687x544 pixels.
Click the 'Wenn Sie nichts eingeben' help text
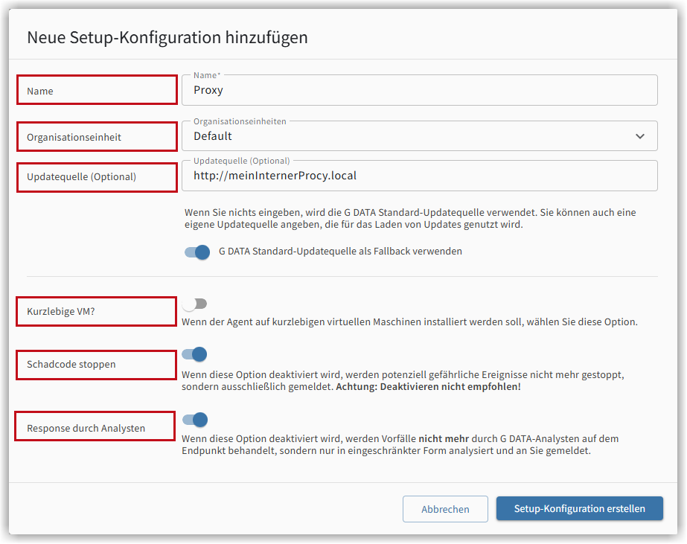(410, 219)
